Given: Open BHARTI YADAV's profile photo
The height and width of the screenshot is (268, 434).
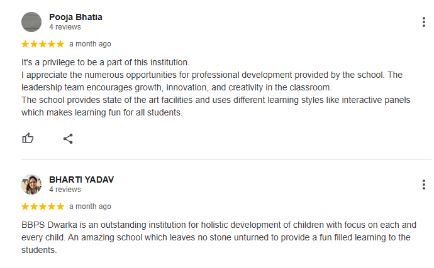Looking at the screenshot, I should (31, 185).
